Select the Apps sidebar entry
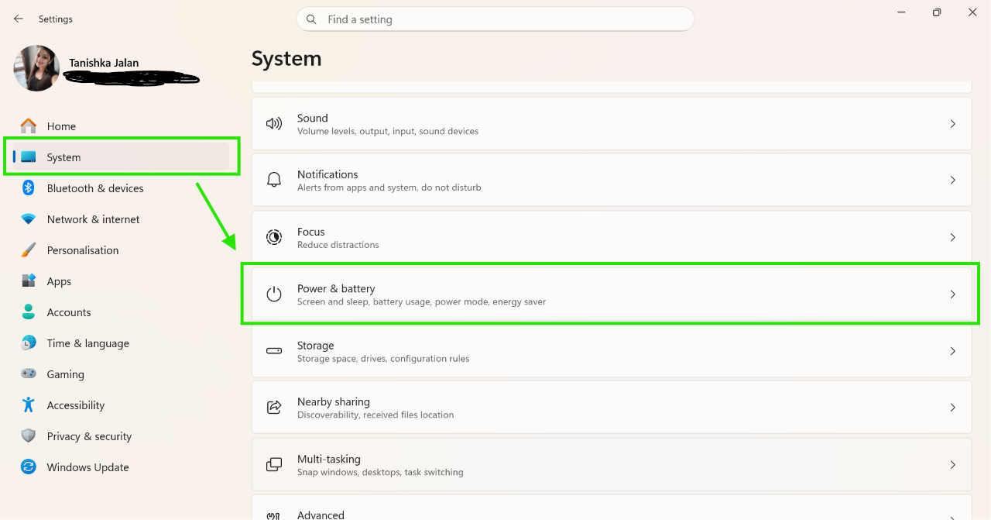Screen dimensions: 991x520 coord(122,281)
